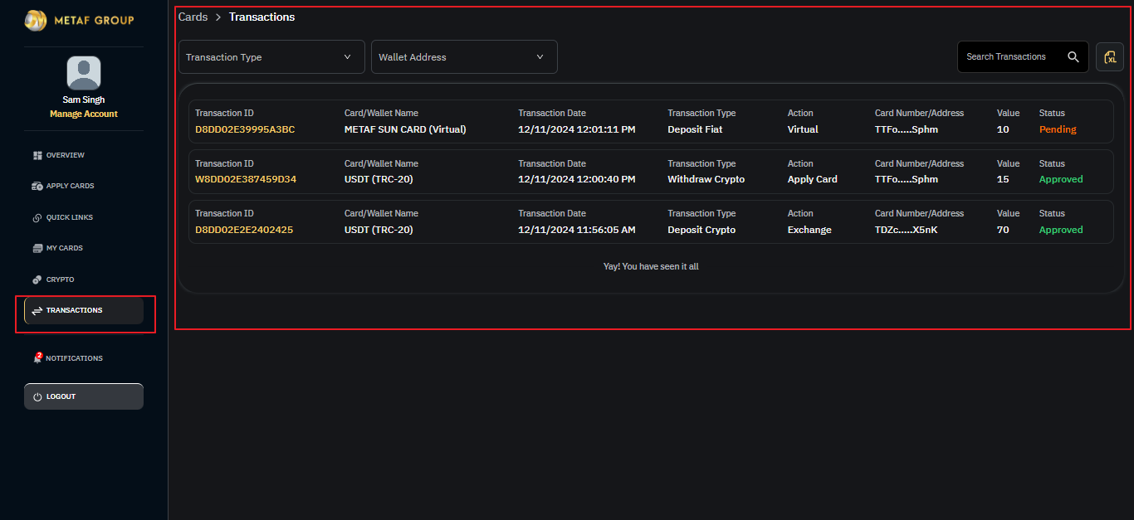Go to Cards in the breadcrumb
This screenshot has height=520, width=1134.
(x=193, y=17)
